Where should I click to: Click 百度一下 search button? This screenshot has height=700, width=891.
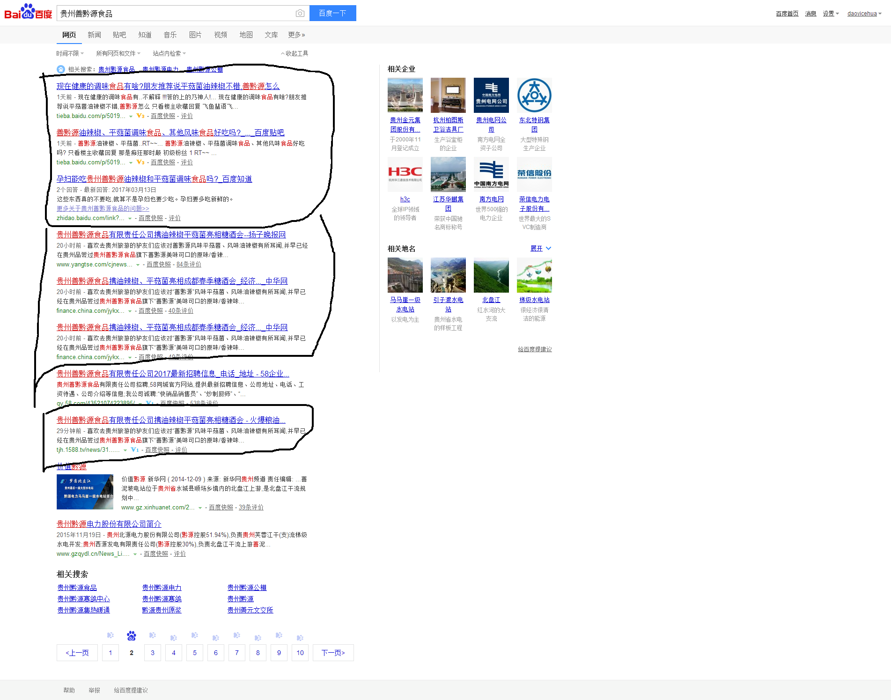(333, 13)
